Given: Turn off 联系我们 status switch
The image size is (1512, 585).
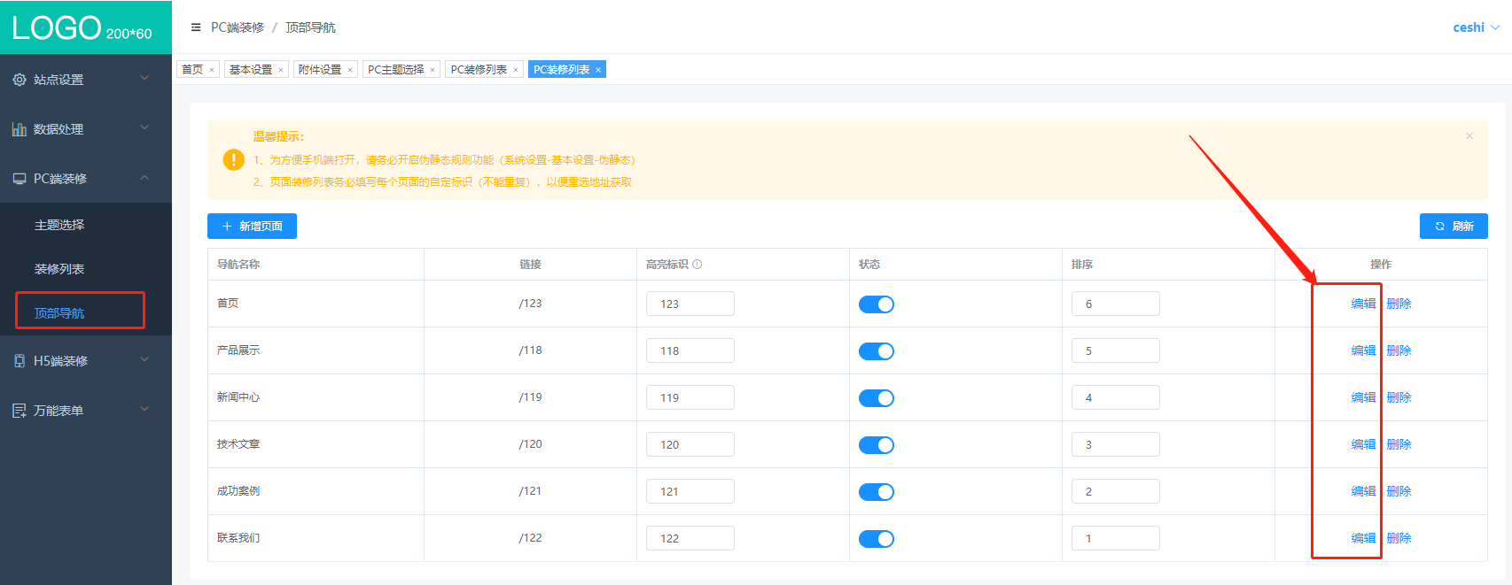Looking at the screenshot, I should pyautogui.click(x=876, y=539).
